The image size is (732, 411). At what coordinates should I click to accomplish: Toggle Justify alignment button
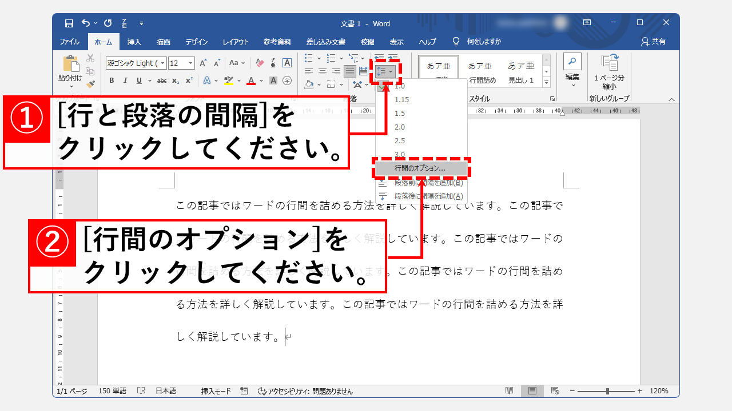click(349, 71)
